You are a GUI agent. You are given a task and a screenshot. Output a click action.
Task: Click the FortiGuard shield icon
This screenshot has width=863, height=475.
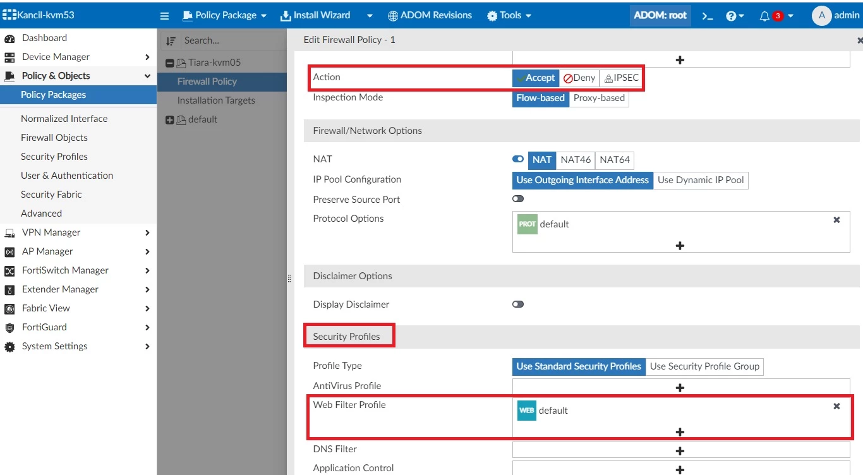coord(9,327)
